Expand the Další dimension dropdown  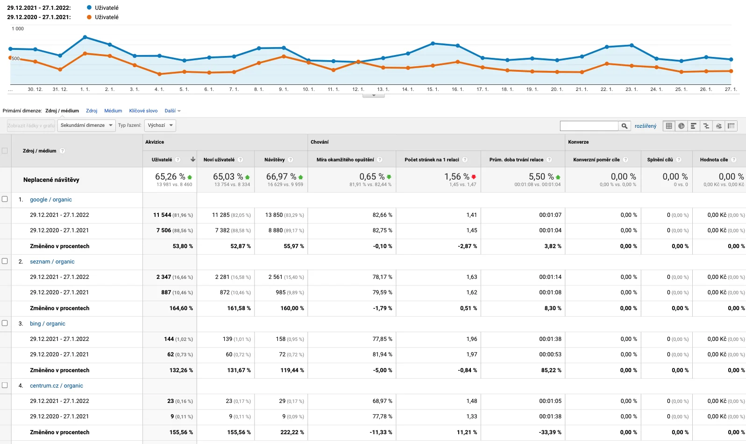pyautogui.click(x=172, y=111)
